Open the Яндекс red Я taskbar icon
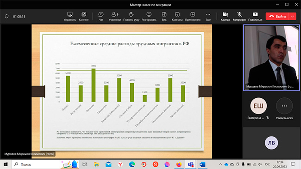Screen dimensions: 301x169 pyautogui.click(x=155, y=164)
